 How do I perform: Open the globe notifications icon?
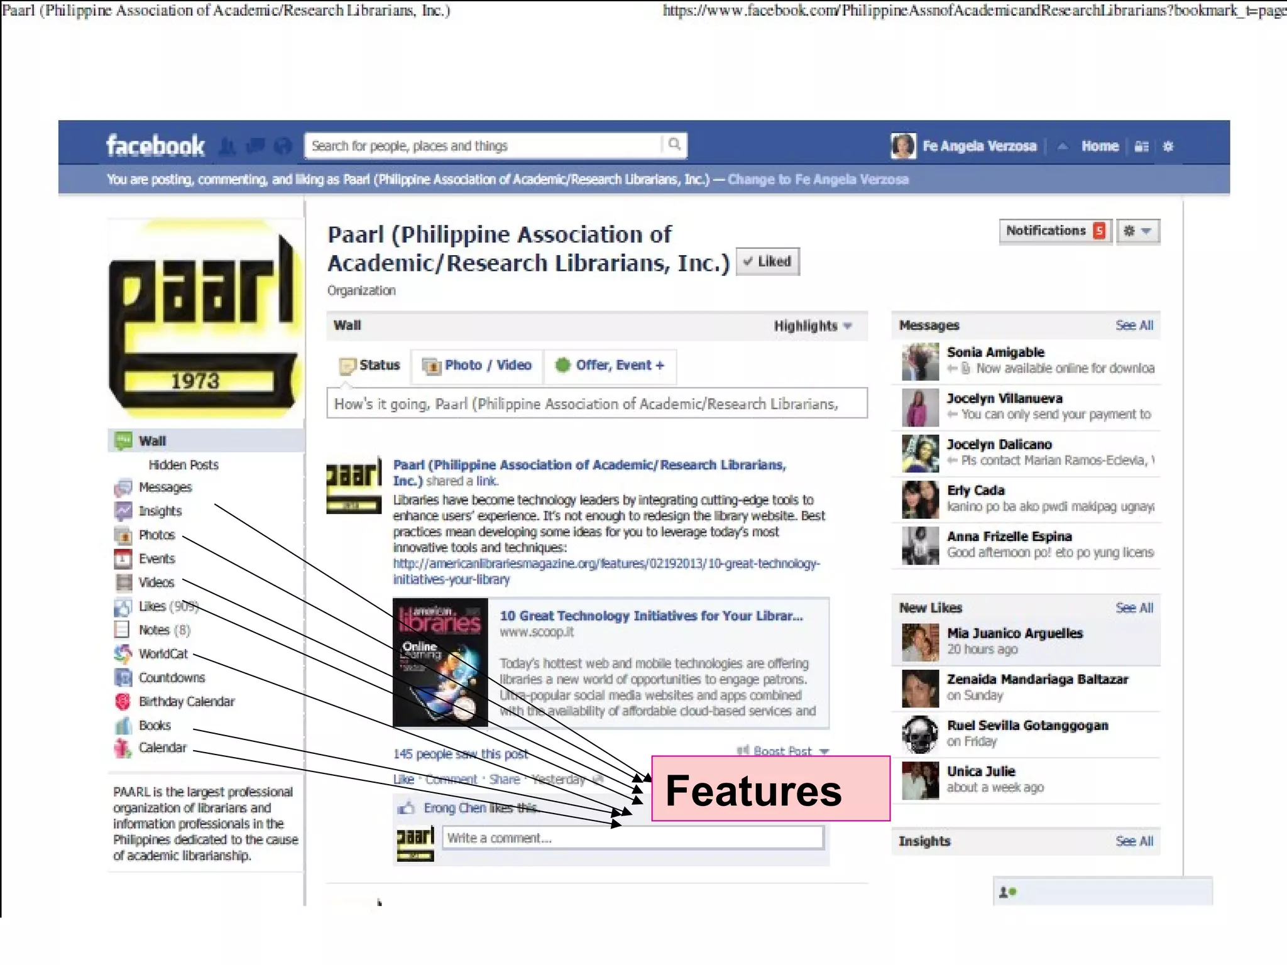pos(283,146)
